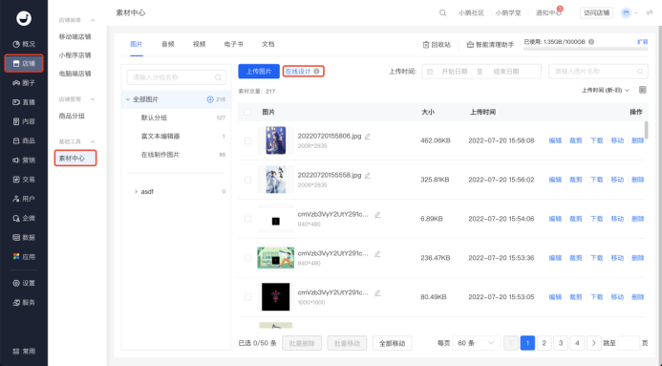
Task: Switch to the 文档 document tab
Action: (268, 44)
